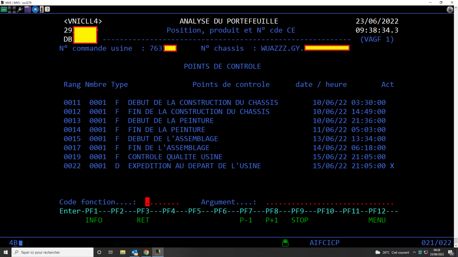
Task: Open the purple folder icon in toolbar
Action: point(28,9)
